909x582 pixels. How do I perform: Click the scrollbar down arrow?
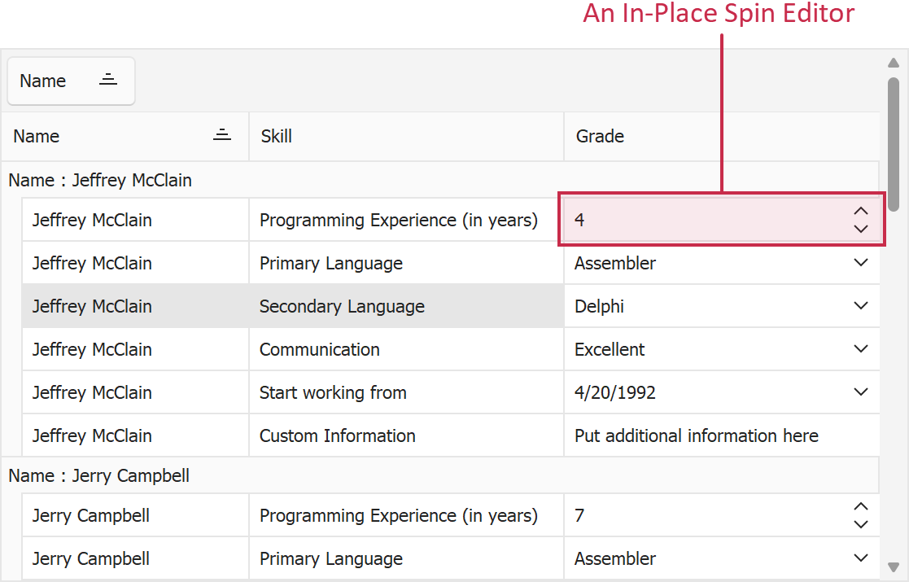coord(893,567)
